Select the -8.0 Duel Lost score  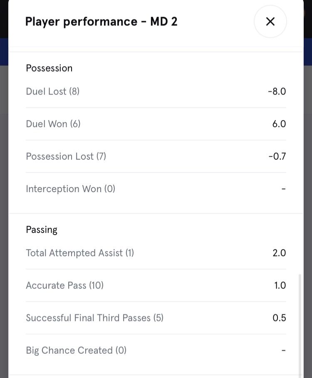tap(277, 91)
